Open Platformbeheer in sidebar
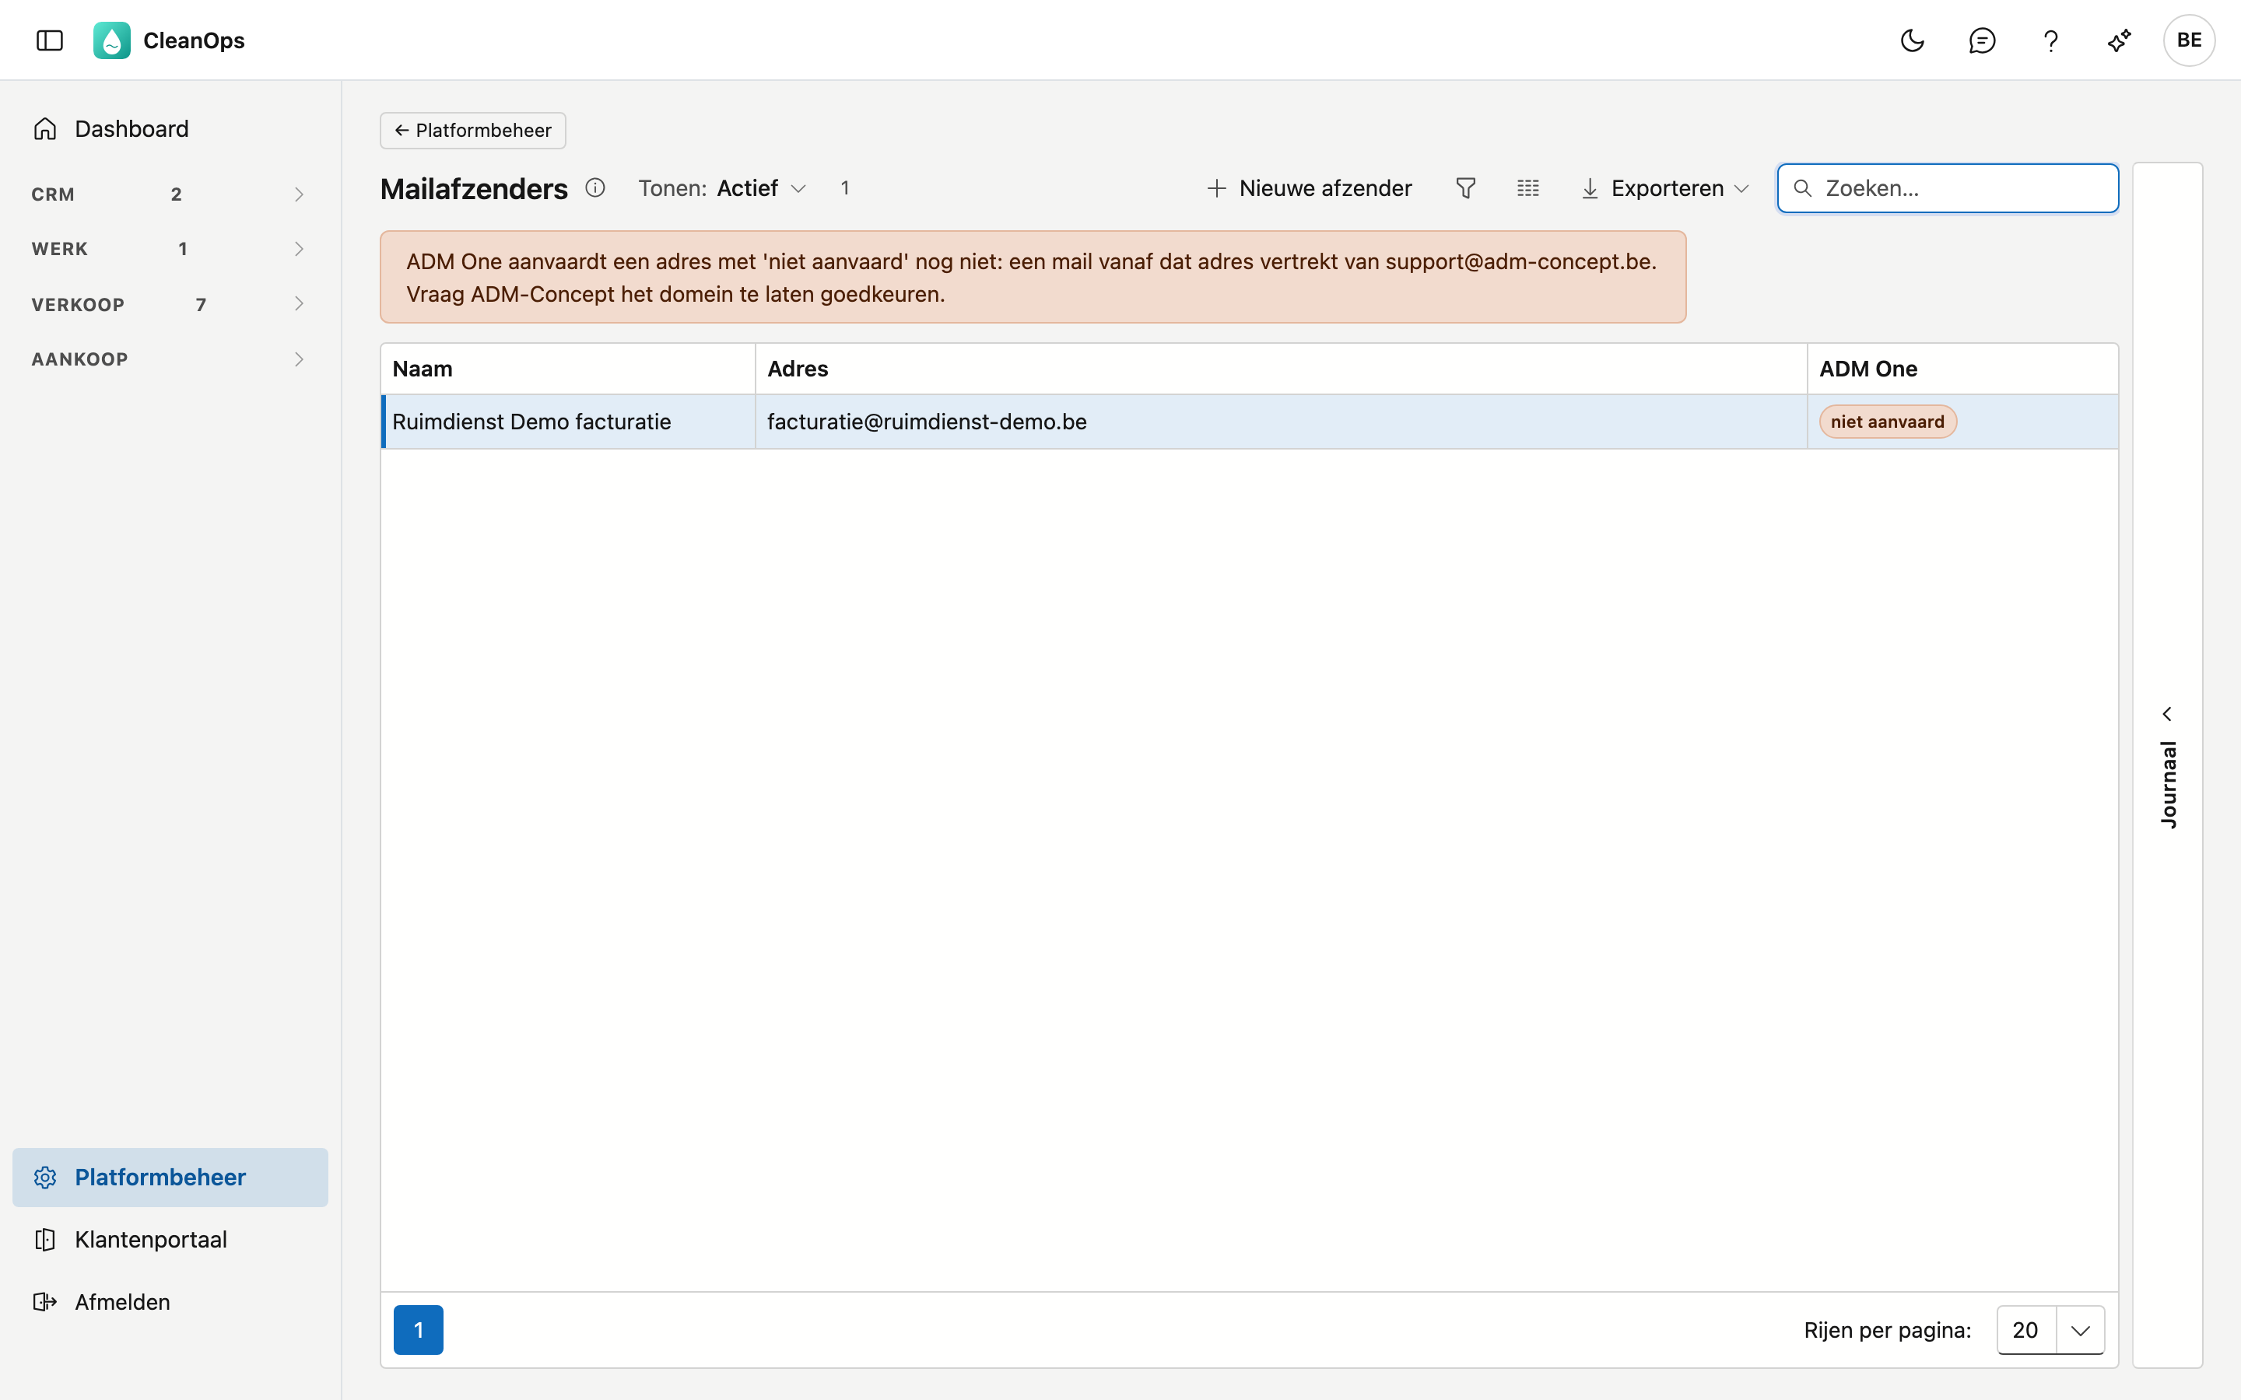2241x1400 pixels. (170, 1177)
